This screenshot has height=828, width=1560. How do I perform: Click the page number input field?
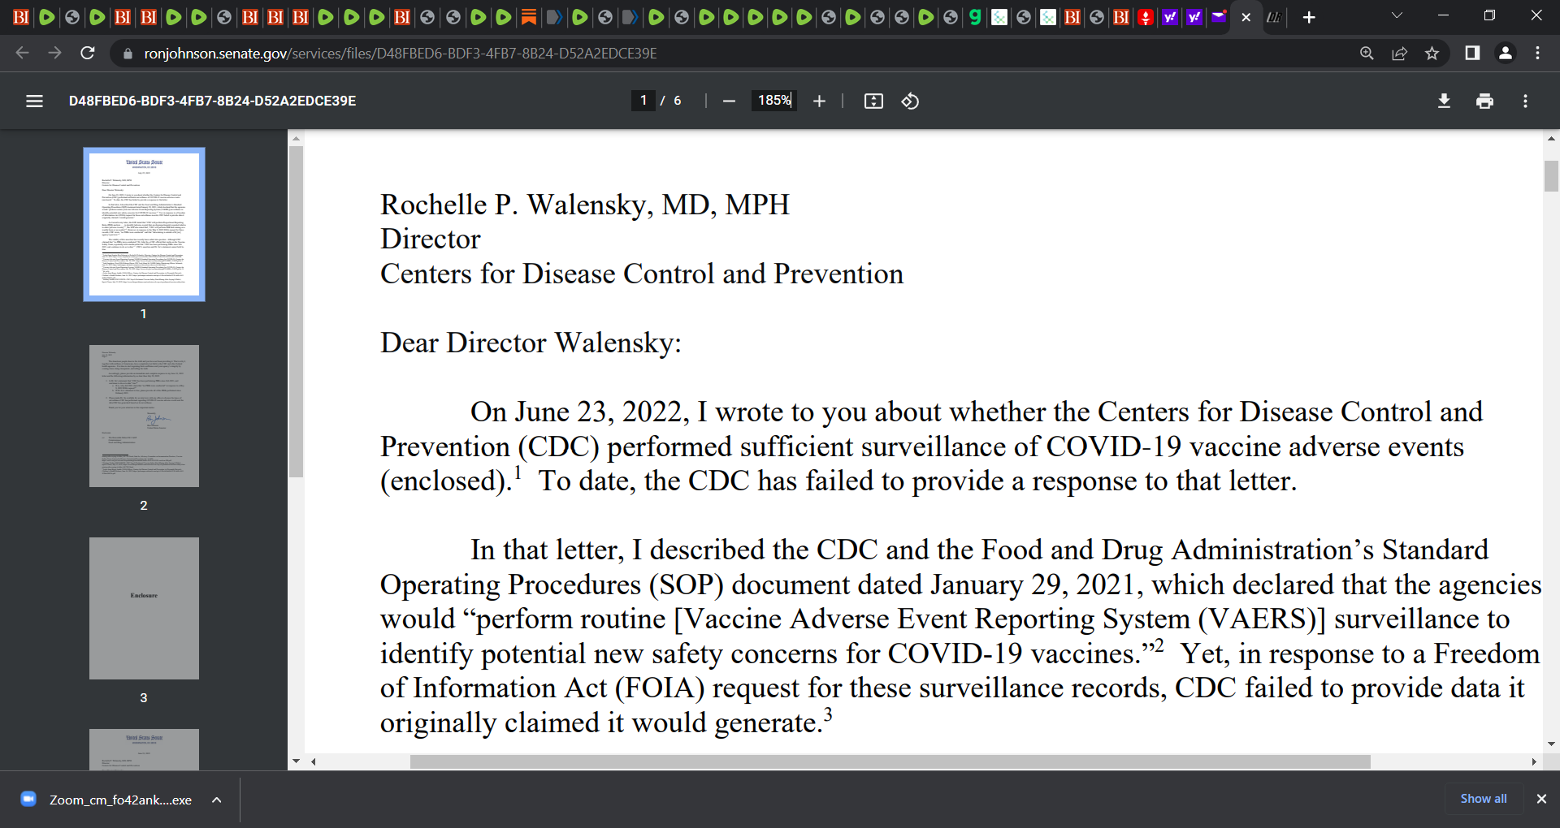point(643,101)
